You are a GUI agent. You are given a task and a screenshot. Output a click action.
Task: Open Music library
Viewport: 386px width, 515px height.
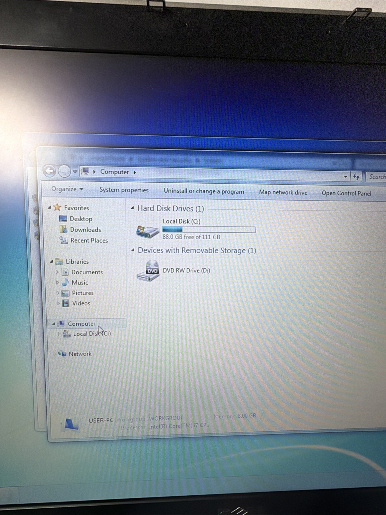pos(80,282)
